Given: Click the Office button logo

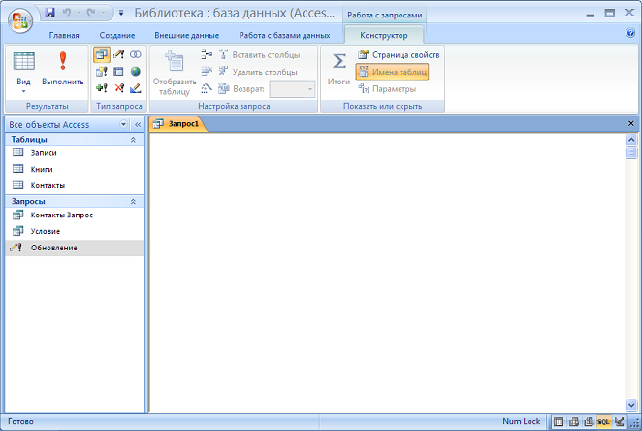Looking at the screenshot, I should tap(20, 20).
